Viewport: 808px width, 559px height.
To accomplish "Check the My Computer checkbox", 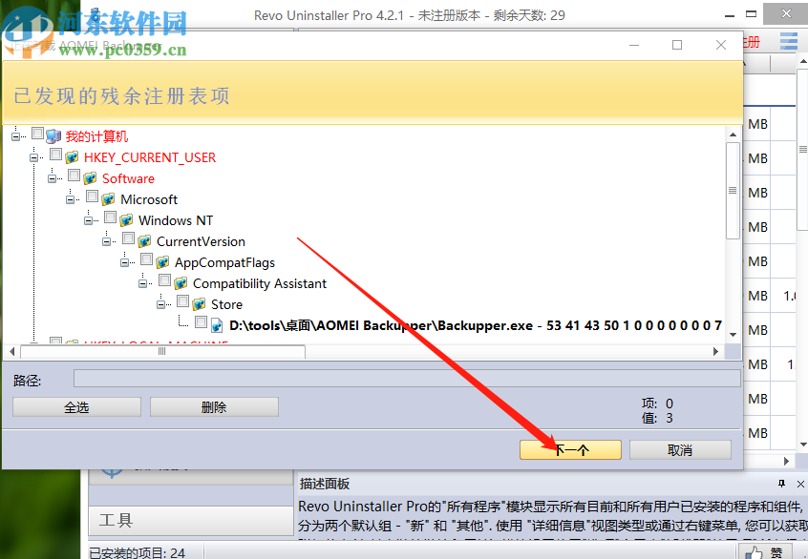I will pyautogui.click(x=37, y=134).
